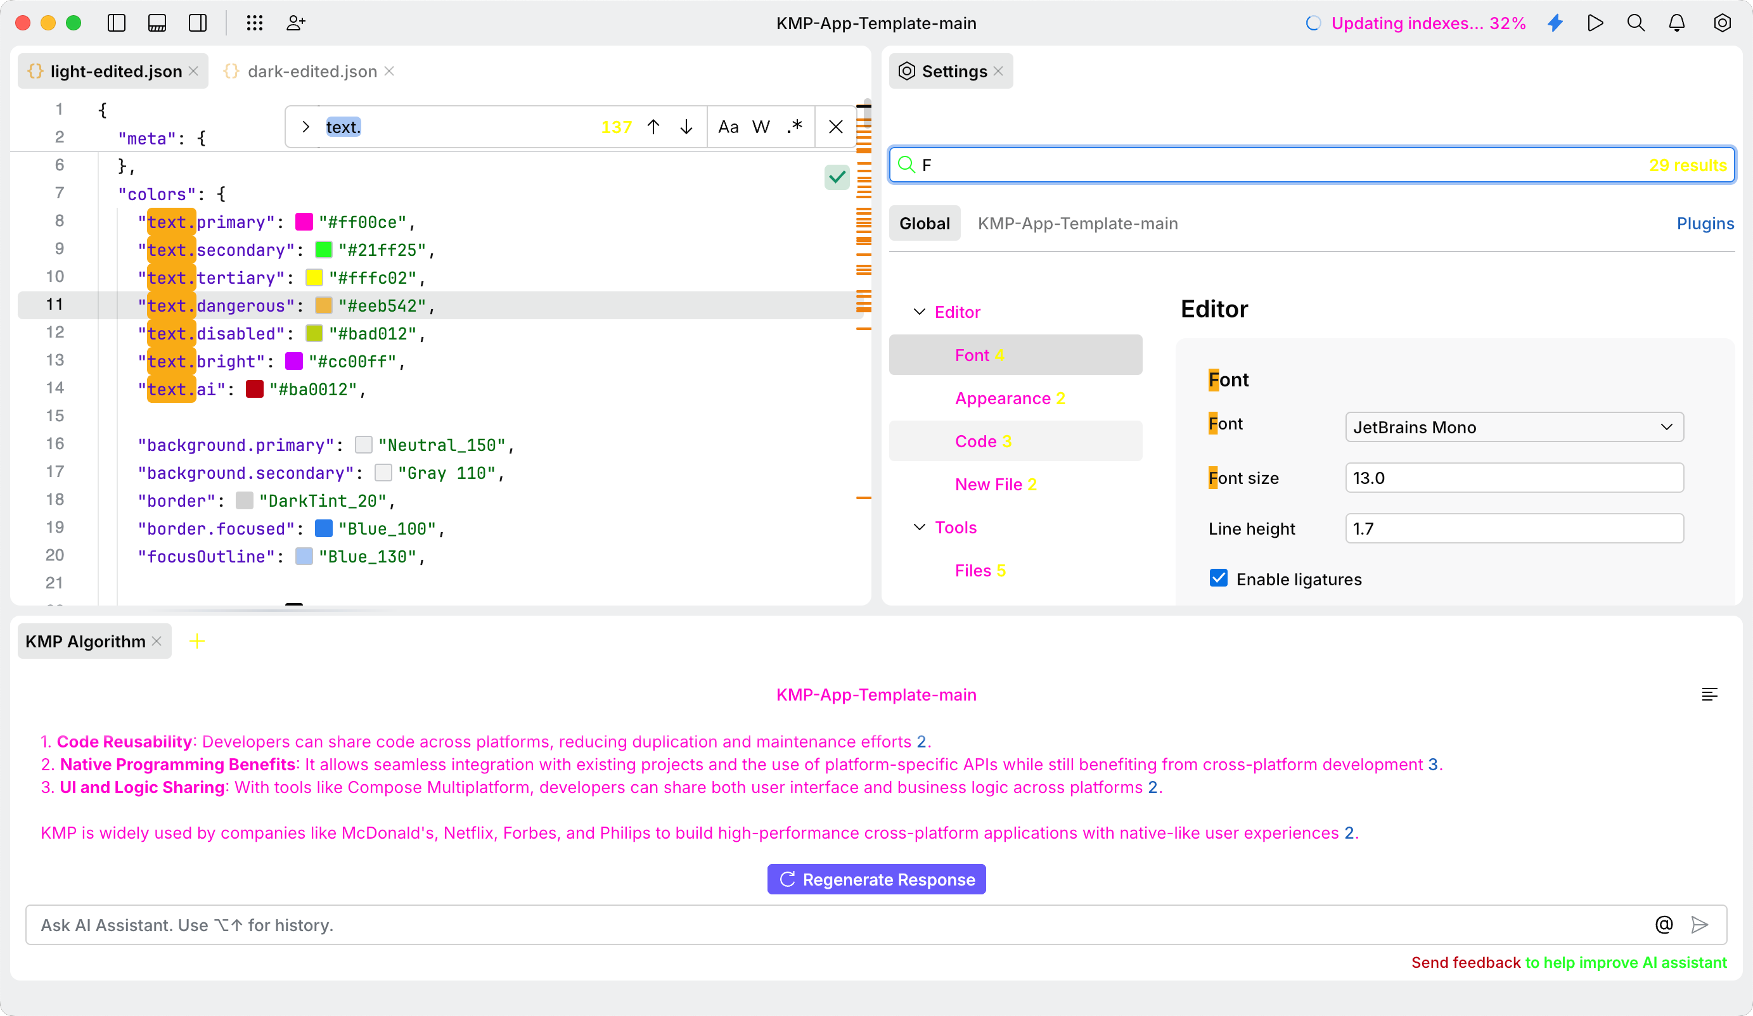Toggle the bottom panel layout icon
Viewport: 1753px width, 1016px height.
(x=157, y=23)
